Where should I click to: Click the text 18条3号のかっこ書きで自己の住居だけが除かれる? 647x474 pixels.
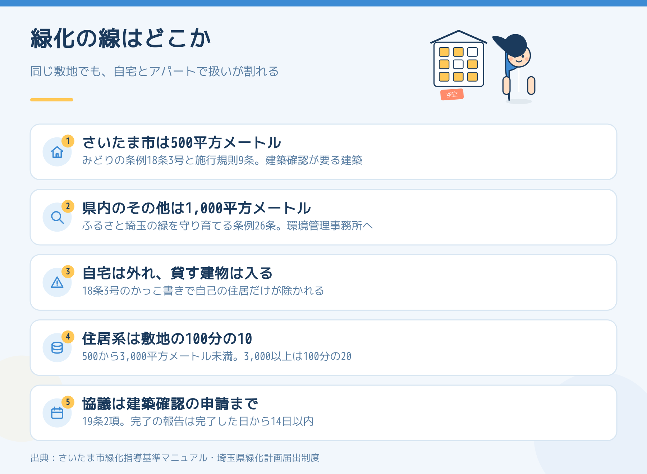point(203,291)
